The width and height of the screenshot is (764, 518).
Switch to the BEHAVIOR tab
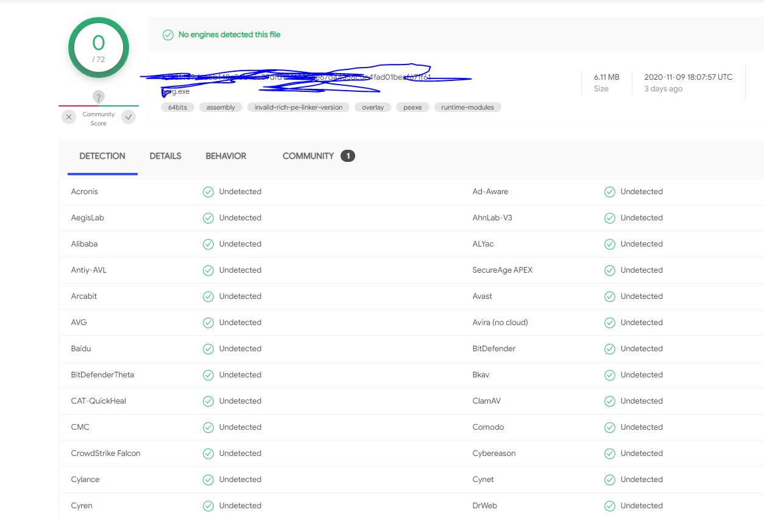click(x=226, y=156)
